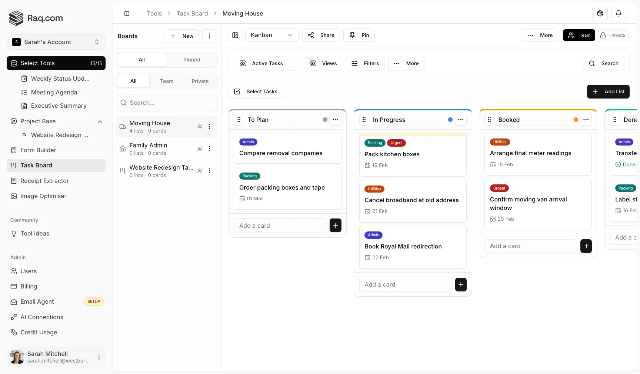This screenshot has height=374, width=640.
Task: Open the notifications bell
Action: click(618, 13)
